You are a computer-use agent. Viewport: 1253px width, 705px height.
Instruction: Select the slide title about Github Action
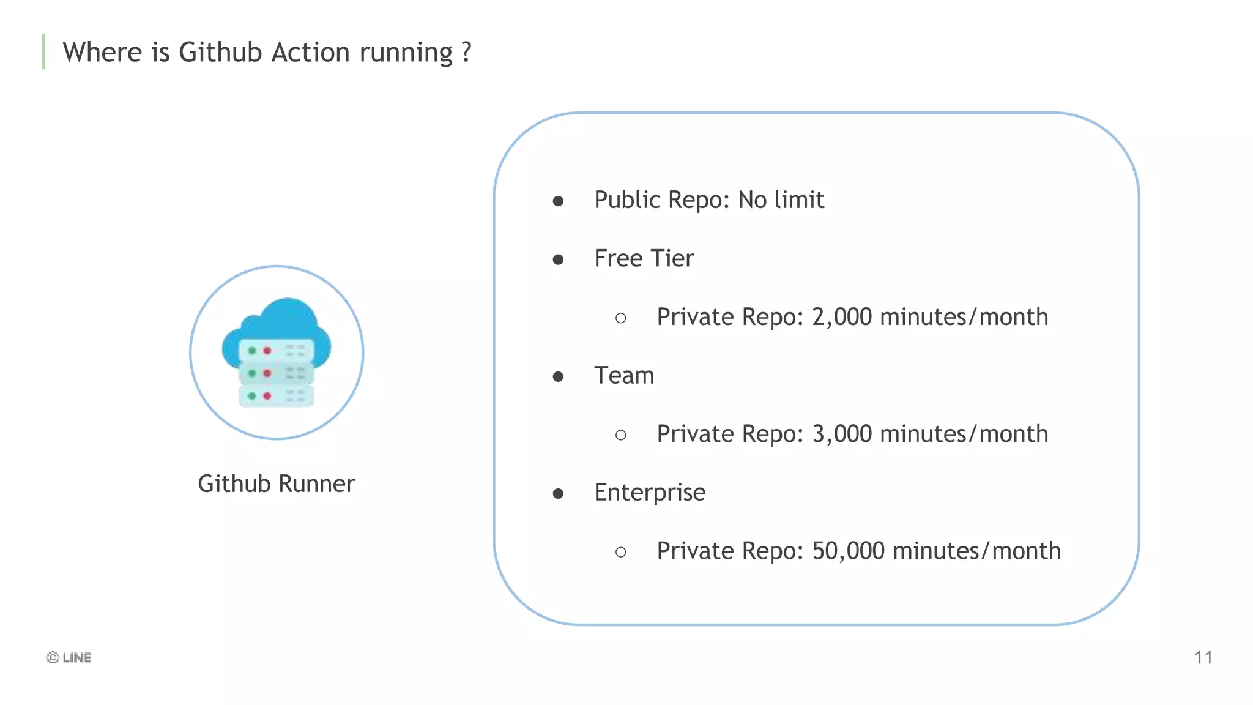pos(267,52)
